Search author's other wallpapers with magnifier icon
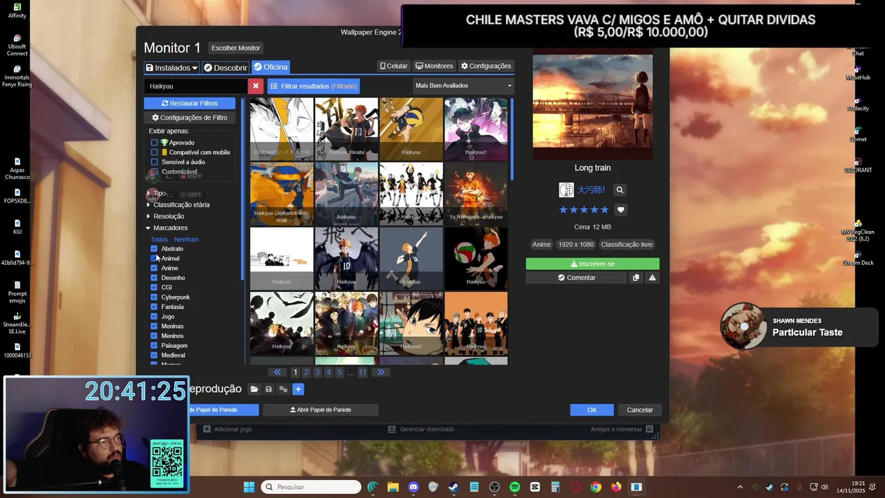The image size is (885, 498). click(620, 190)
